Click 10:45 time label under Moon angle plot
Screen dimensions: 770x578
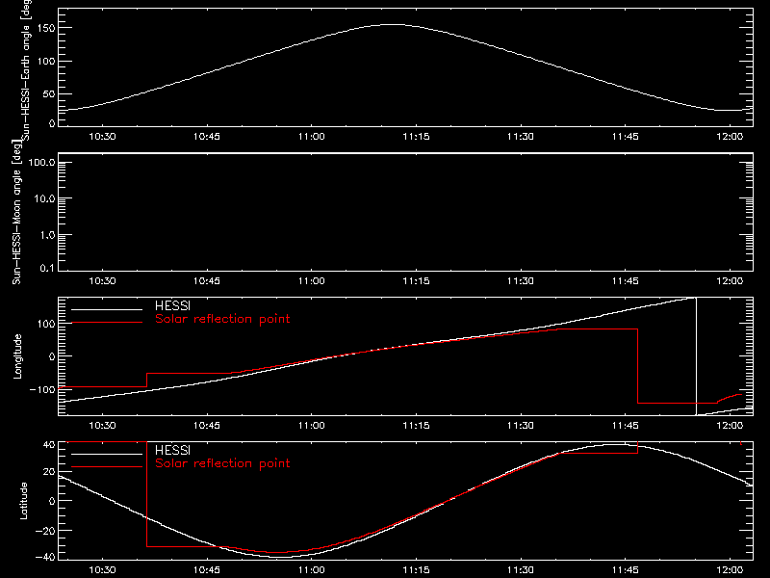(207, 281)
